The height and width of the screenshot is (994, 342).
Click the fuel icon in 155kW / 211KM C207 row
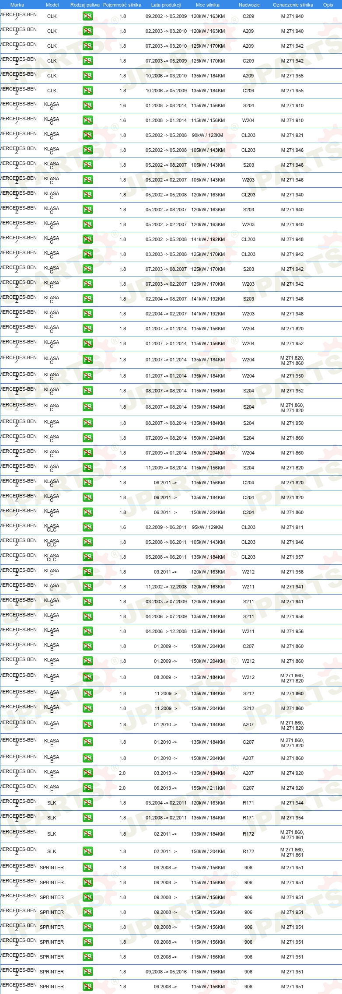click(x=87, y=788)
